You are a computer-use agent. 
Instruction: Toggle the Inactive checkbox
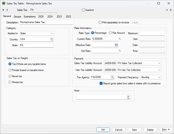(83, 10)
